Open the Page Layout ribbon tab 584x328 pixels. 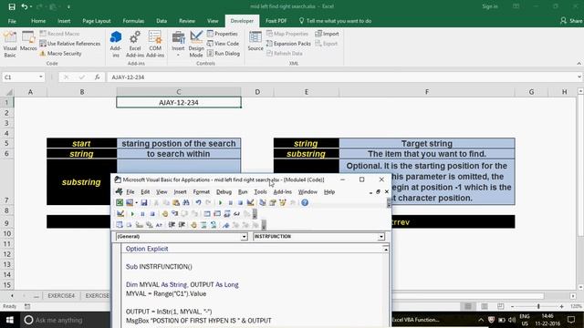tap(97, 21)
